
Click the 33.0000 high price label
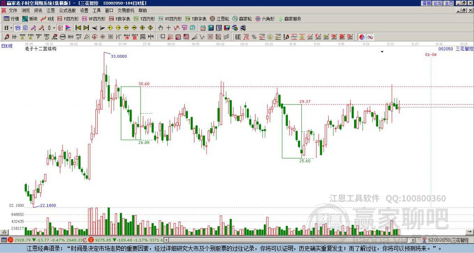coord(119,56)
